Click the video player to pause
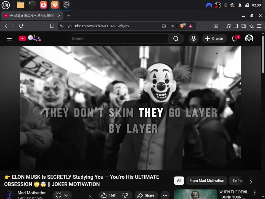This screenshot has width=265, height=199. coord(131,108)
